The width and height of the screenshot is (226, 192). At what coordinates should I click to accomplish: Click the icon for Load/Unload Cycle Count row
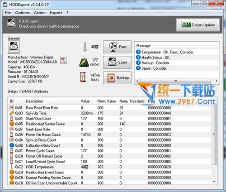(x=11, y=161)
